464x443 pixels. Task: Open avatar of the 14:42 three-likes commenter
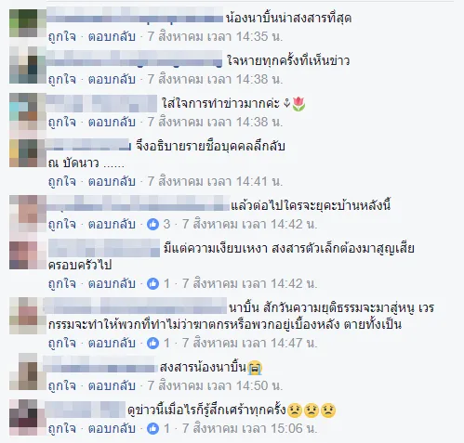pos(23,209)
